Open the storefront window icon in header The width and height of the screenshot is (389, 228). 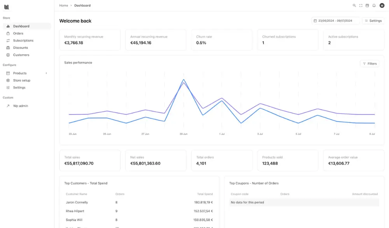367,5
